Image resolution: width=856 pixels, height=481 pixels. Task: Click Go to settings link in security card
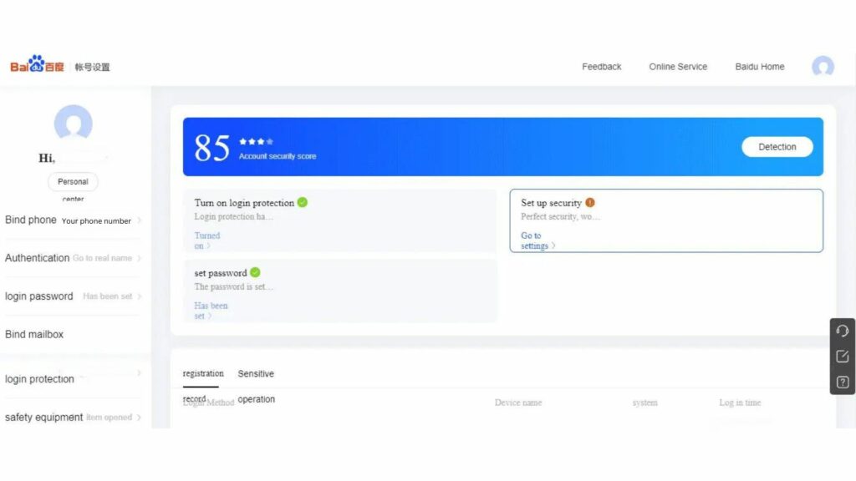[x=536, y=240]
